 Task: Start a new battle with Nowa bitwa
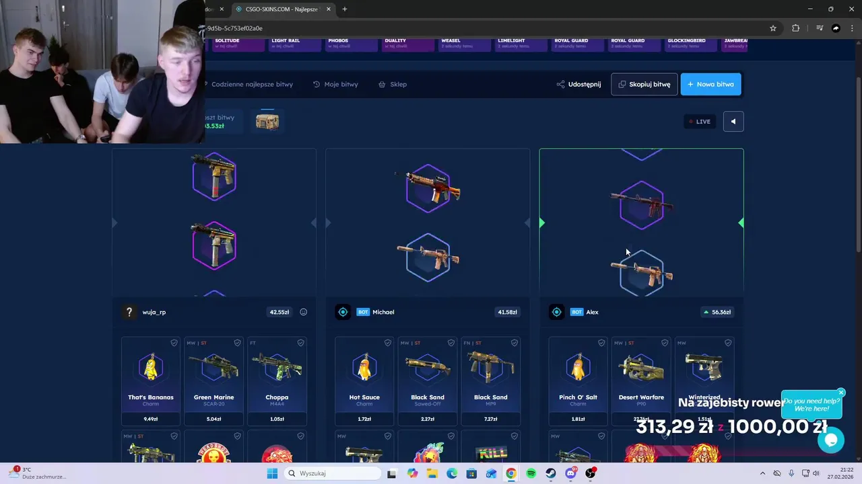(x=710, y=84)
